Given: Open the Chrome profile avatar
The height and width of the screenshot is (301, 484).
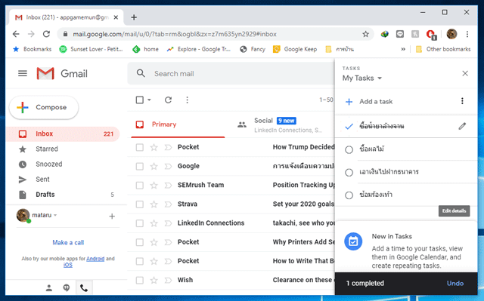Looking at the screenshot, I should 451,34.
